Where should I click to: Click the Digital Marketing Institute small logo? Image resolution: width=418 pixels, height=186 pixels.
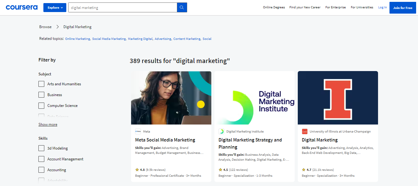(x=221, y=131)
